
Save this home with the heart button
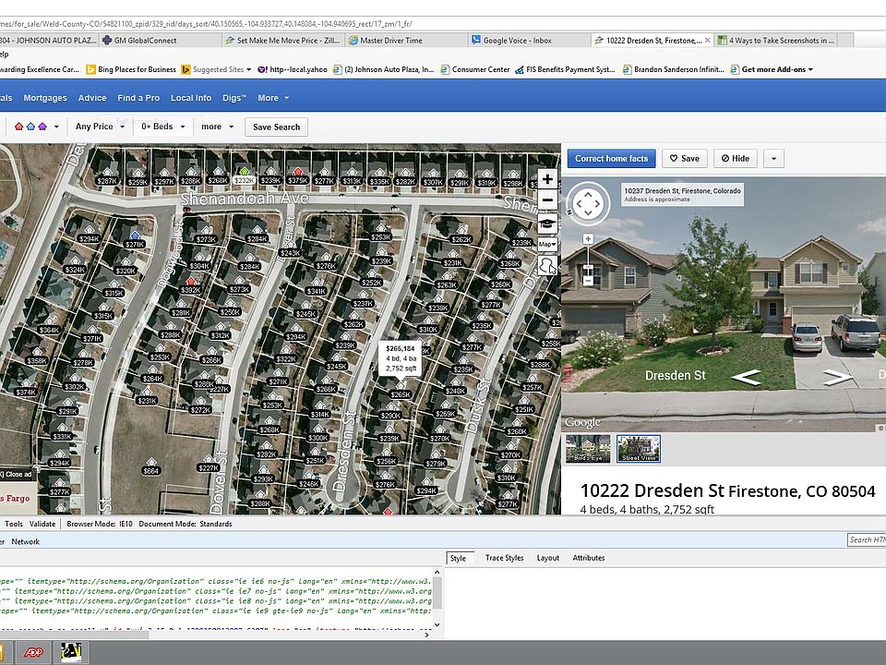[684, 159]
